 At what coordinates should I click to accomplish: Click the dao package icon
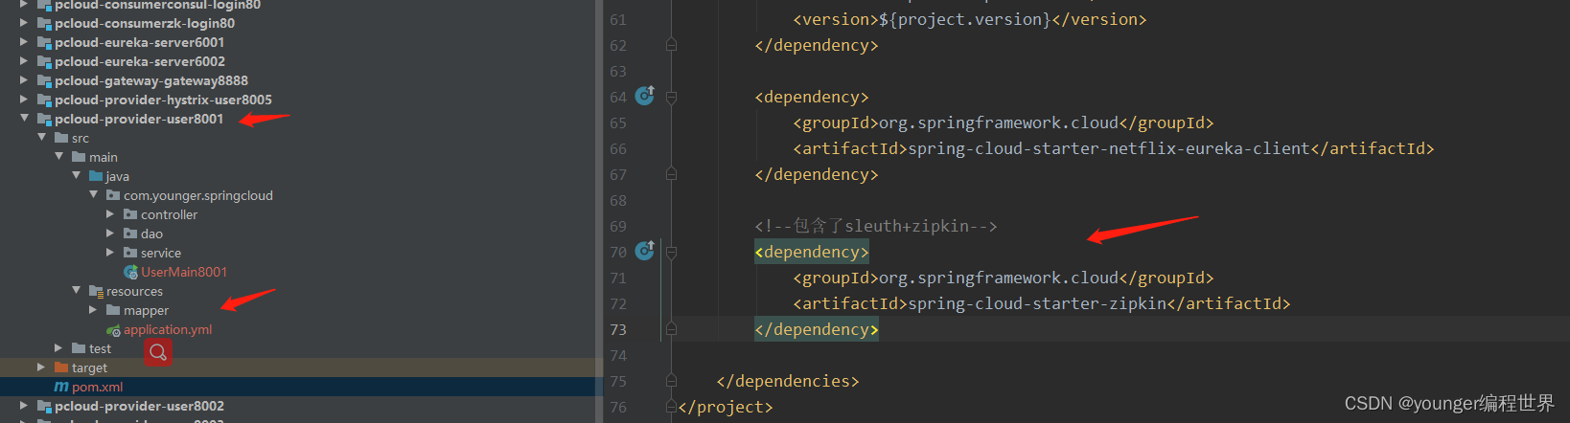[130, 234]
